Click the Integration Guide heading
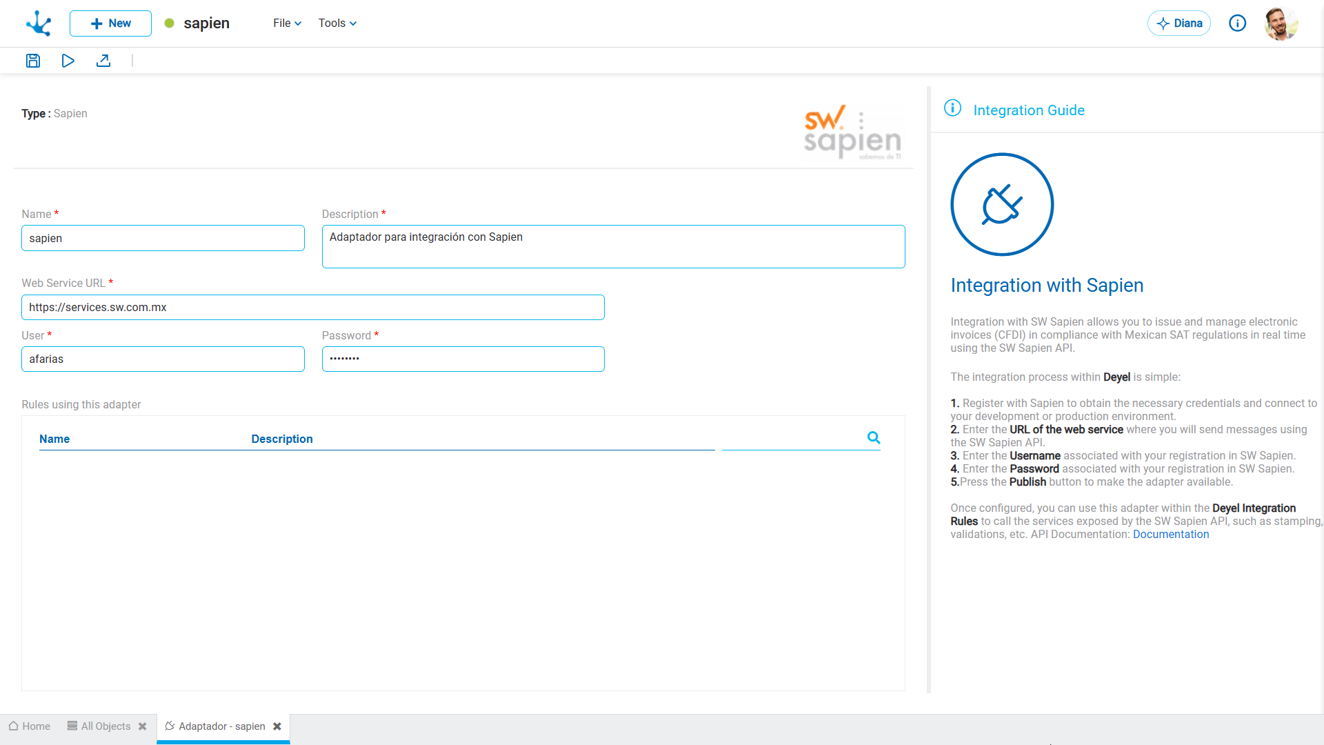 point(1029,110)
